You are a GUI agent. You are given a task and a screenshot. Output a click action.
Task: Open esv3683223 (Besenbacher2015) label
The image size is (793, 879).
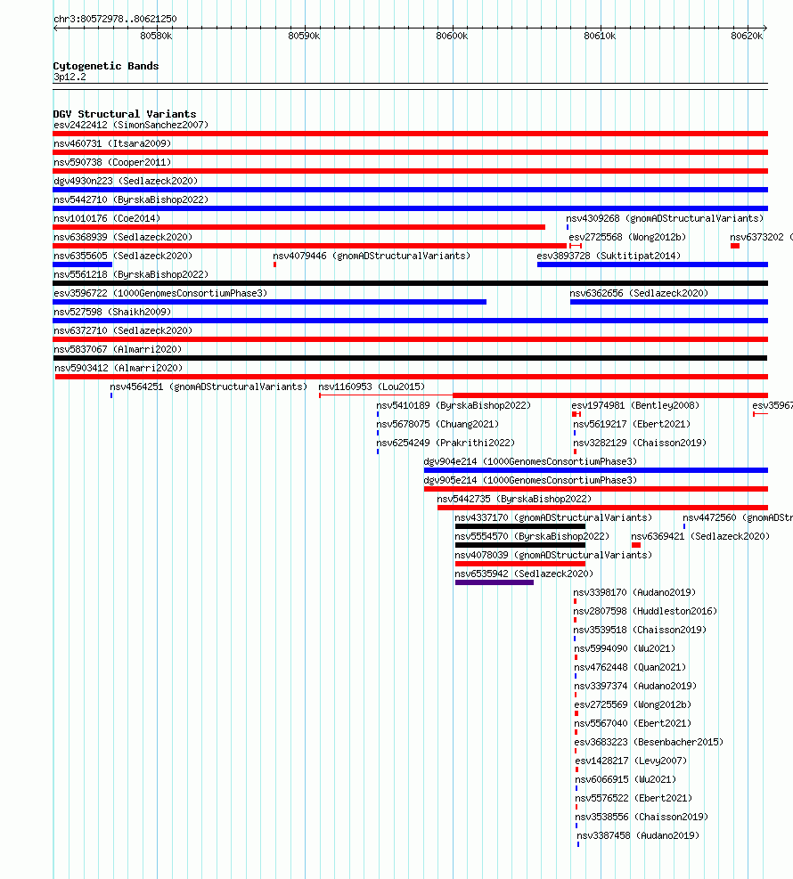(x=649, y=742)
